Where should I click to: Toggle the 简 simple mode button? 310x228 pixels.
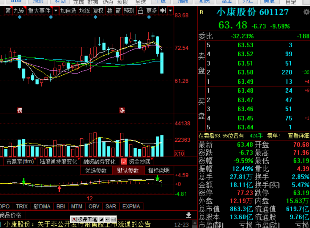click(x=8, y=10)
